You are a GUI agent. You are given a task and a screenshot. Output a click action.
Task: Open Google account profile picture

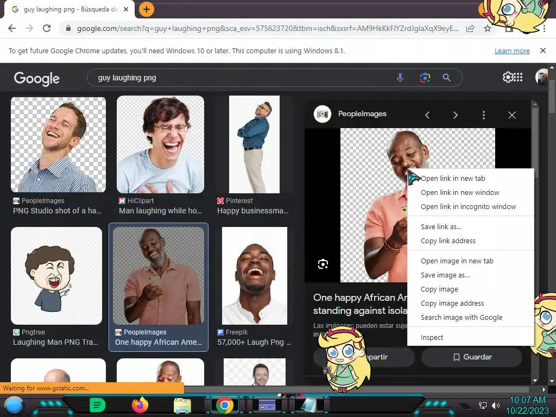(x=542, y=77)
